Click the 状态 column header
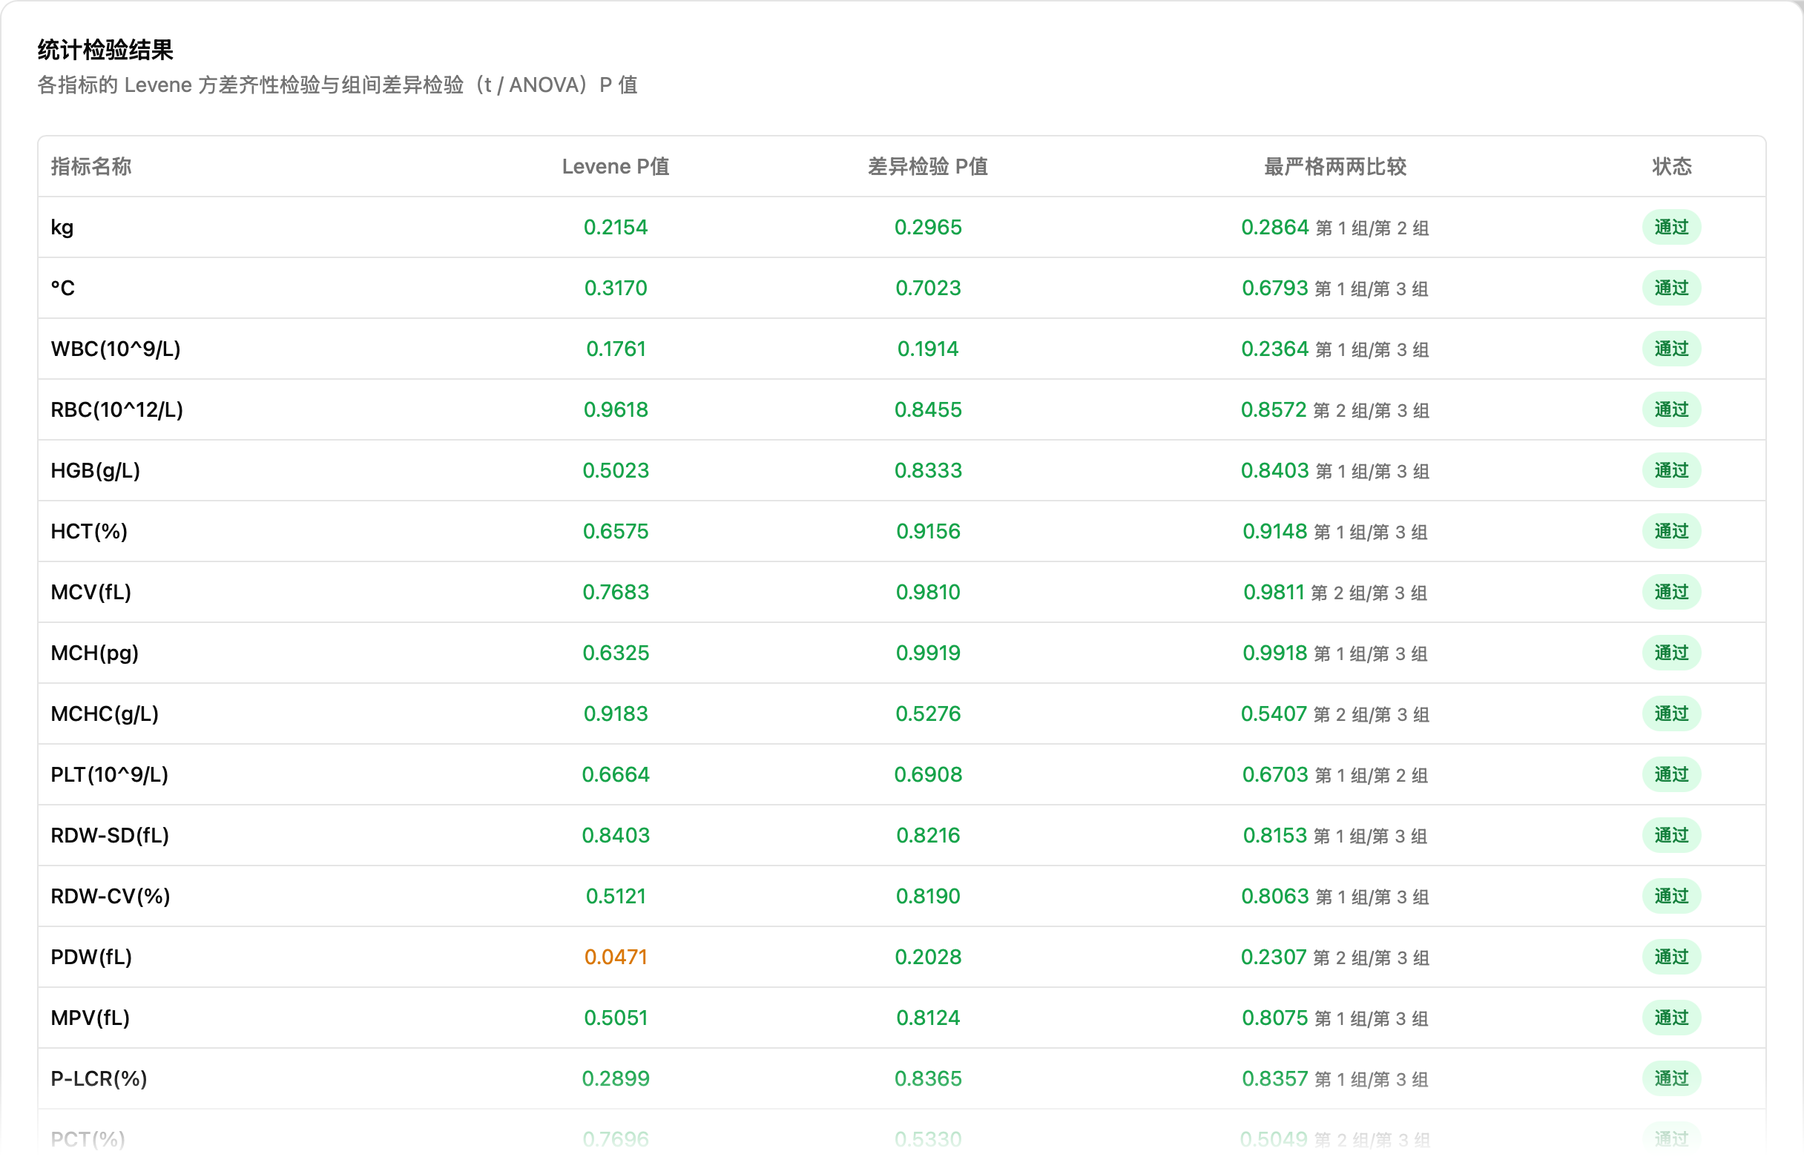Screen dimensions: 1804x1157 tap(1672, 166)
